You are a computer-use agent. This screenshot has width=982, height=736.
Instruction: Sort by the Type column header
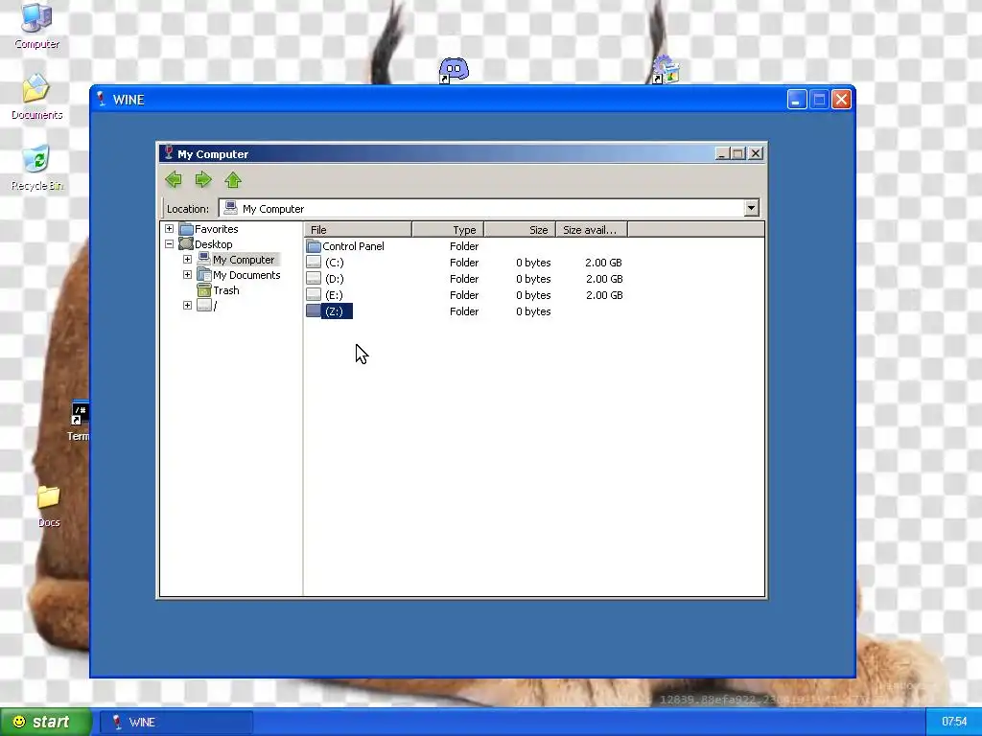448,230
